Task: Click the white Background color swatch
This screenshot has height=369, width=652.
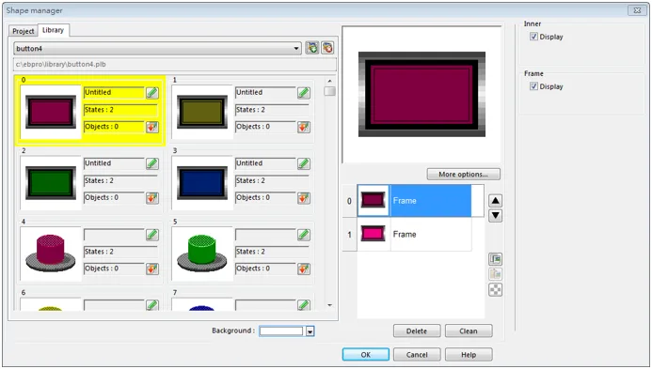Action: 281,331
